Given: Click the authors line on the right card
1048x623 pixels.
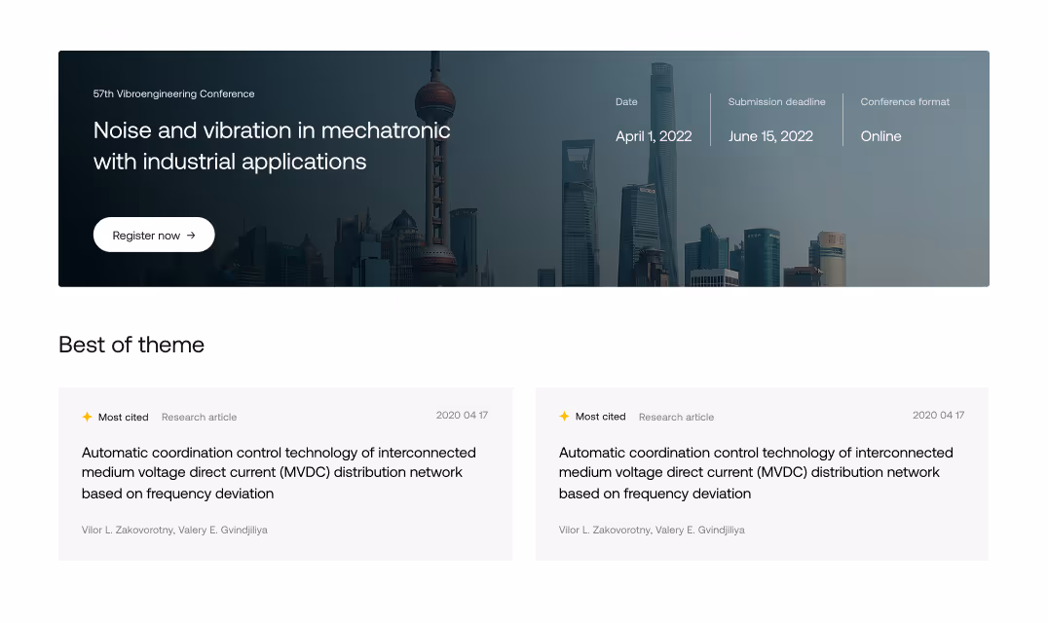Looking at the screenshot, I should pos(652,531).
